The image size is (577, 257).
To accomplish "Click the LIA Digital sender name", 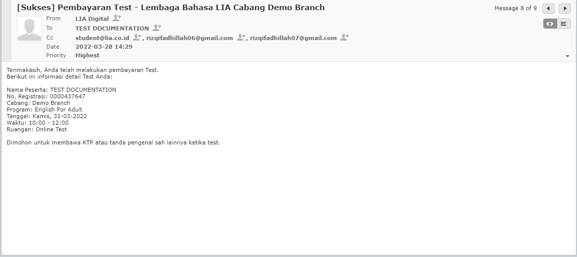I will coord(92,19).
